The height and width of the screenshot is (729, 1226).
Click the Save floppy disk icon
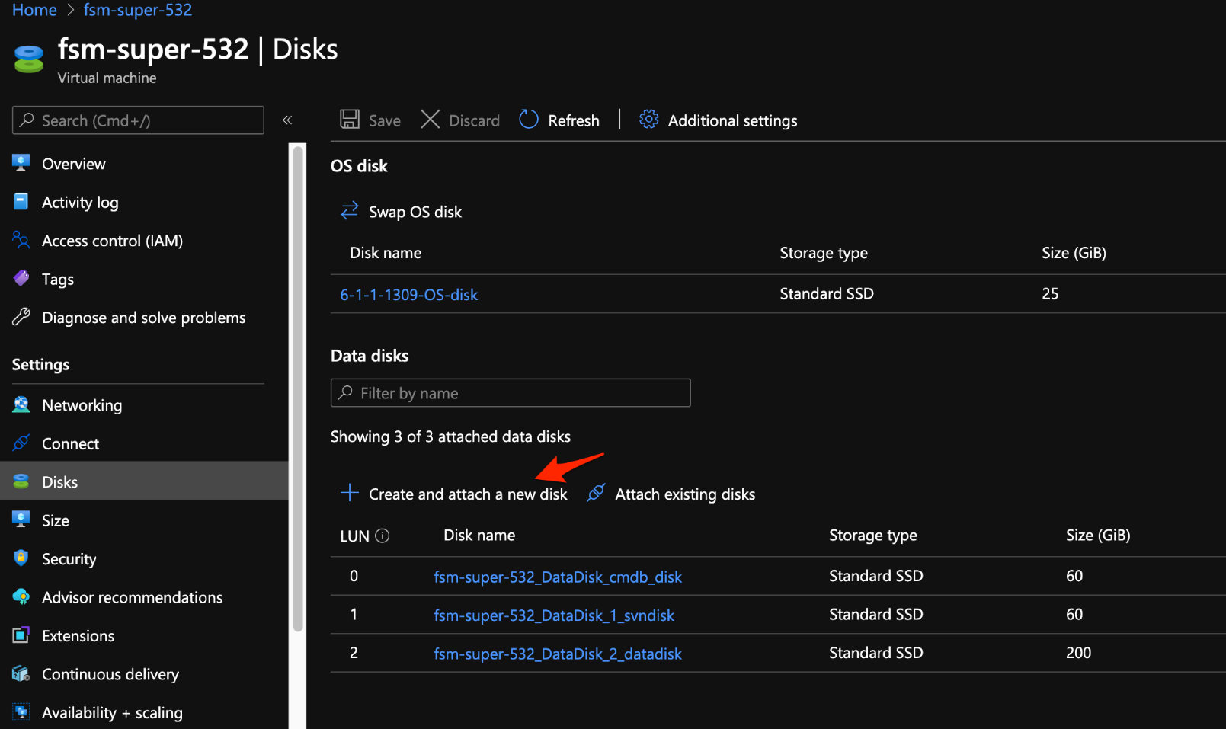pyautogui.click(x=350, y=120)
